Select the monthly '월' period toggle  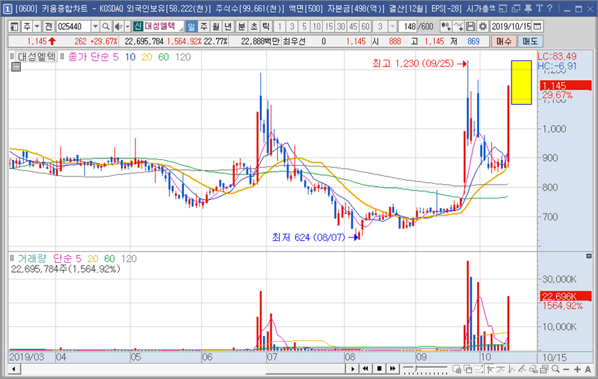[216, 27]
